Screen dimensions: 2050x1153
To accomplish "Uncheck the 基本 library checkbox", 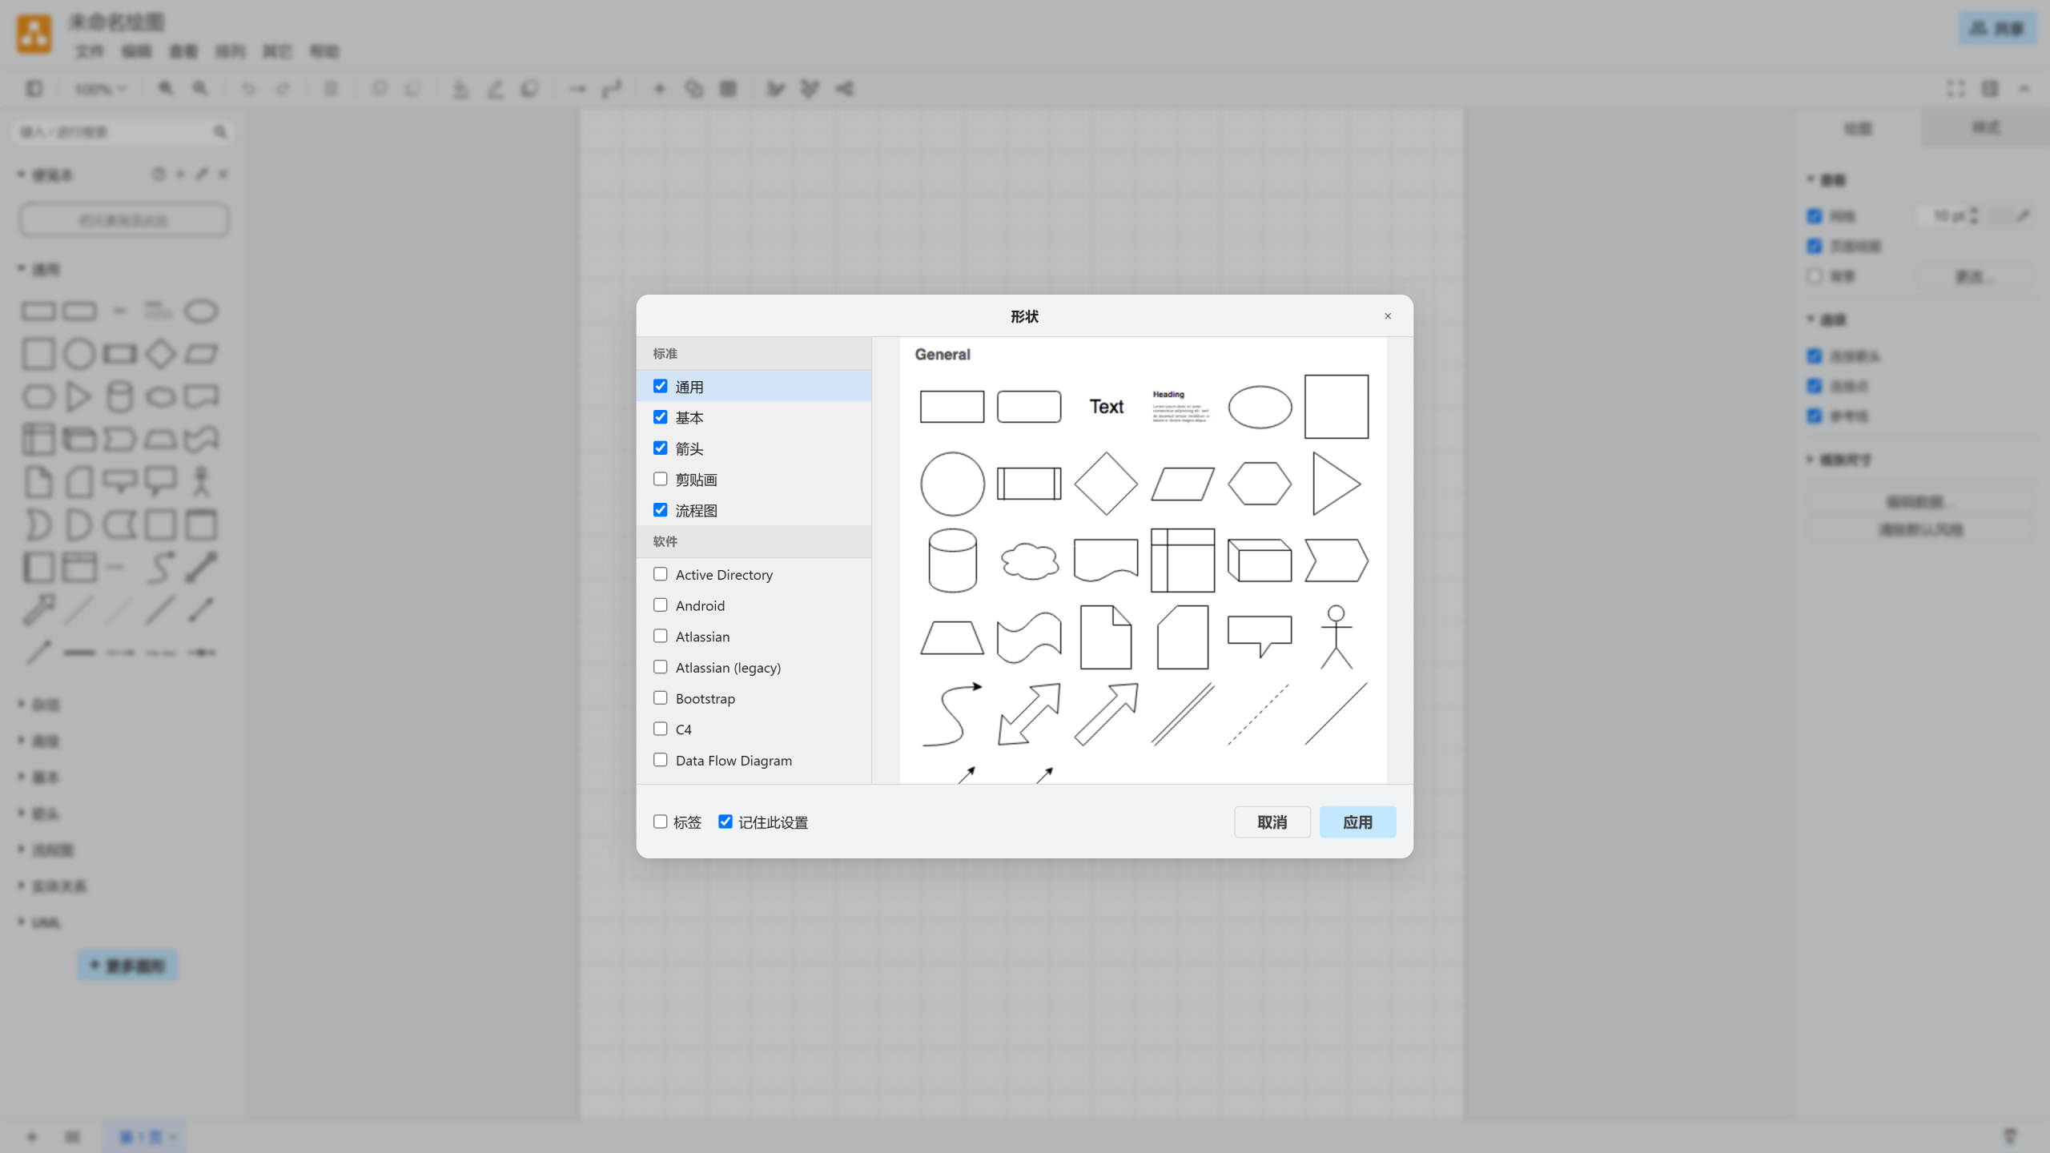I will (x=660, y=417).
